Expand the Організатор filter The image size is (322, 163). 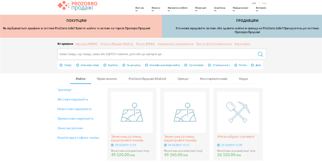pyautogui.click(x=194, y=65)
